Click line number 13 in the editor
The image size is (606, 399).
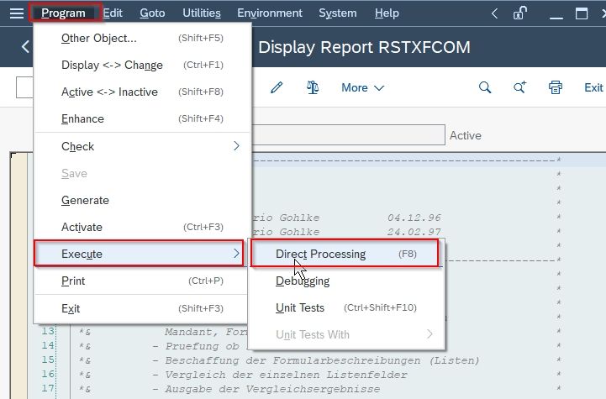pos(48,332)
